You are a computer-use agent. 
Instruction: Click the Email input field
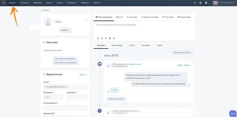pos(65,87)
